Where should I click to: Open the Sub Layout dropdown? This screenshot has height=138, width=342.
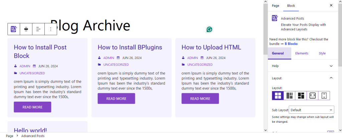(311, 110)
